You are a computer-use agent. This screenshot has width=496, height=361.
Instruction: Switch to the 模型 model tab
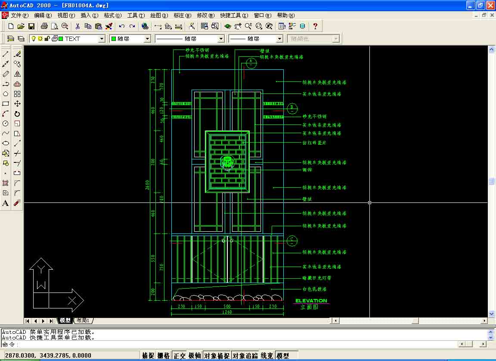coord(65,321)
